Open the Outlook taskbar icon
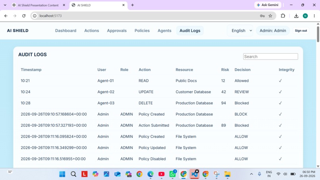 118,174
